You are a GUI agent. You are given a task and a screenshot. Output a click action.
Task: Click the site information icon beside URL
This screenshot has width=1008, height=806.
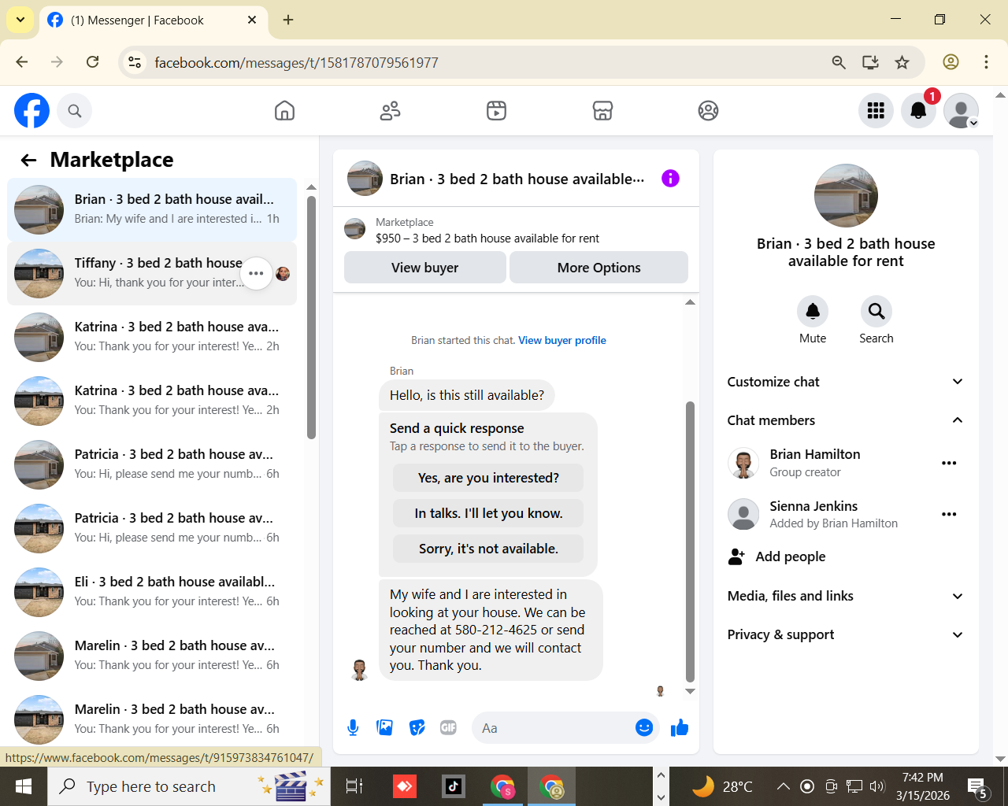135,62
